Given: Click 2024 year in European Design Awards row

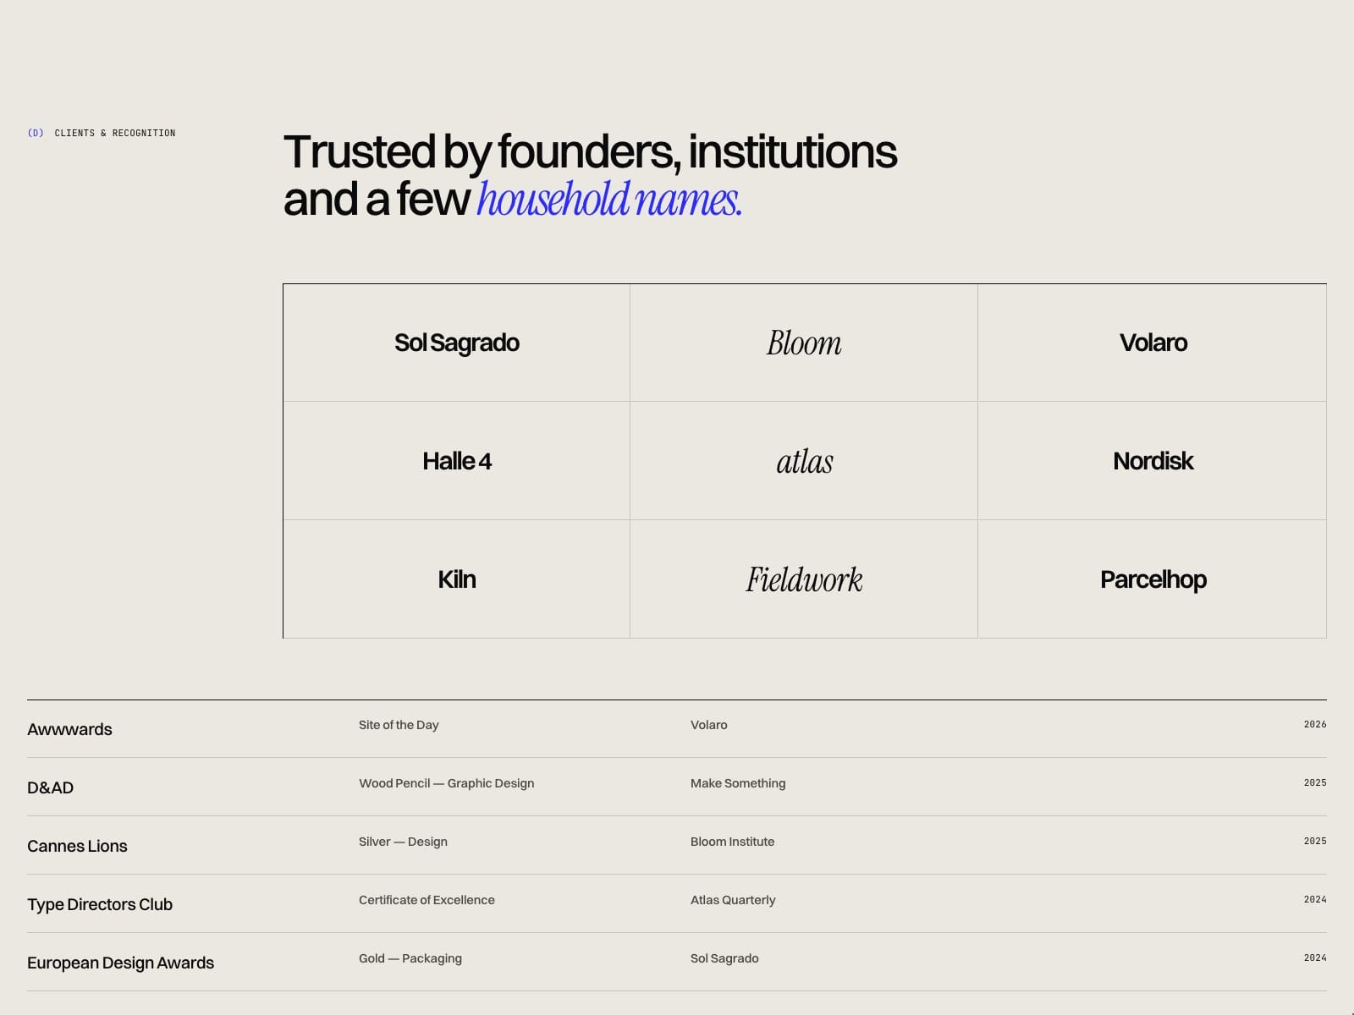Looking at the screenshot, I should click(1315, 957).
